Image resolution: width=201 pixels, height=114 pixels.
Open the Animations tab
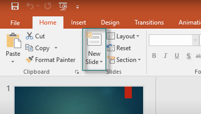click(x=190, y=22)
